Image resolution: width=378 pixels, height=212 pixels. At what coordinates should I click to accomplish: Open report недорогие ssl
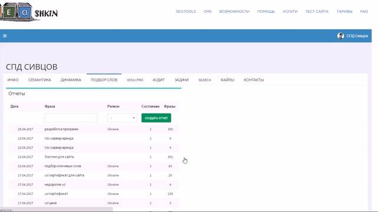tap(55, 184)
